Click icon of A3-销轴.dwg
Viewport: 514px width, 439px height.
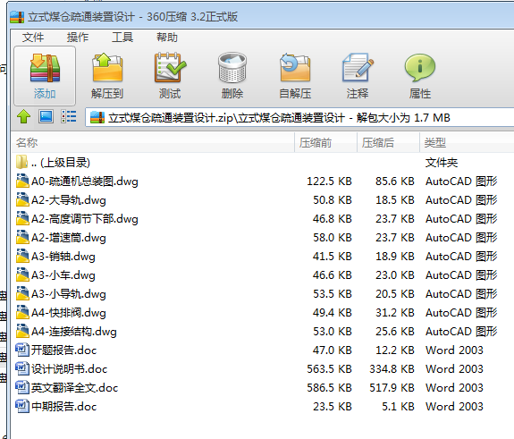pyautogui.click(x=22, y=256)
